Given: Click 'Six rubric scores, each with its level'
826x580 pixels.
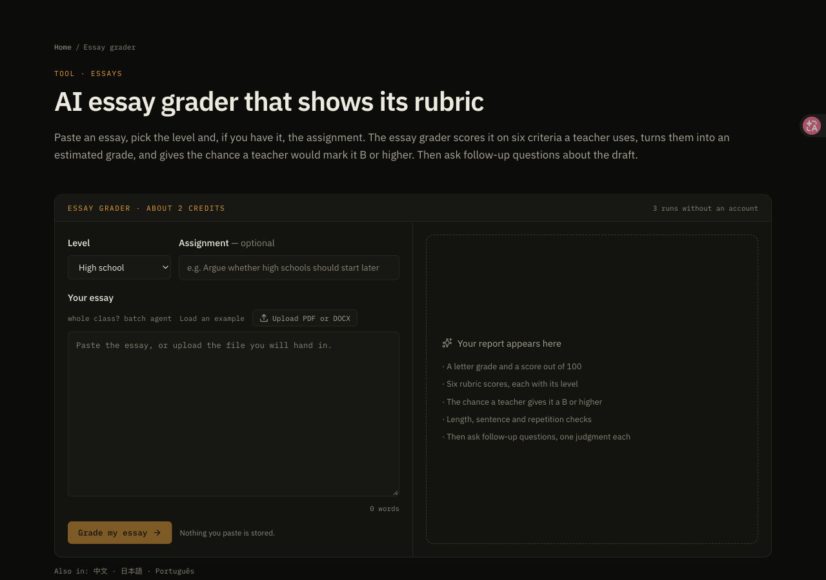Looking at the screenshot, I should 510,384.
